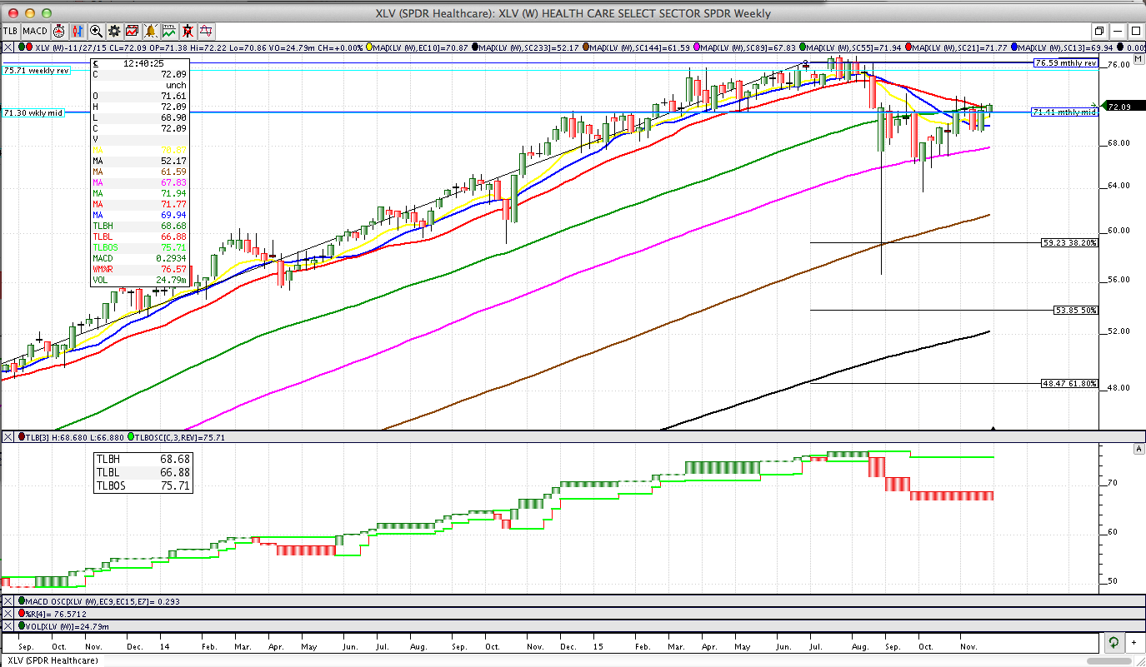
Task: Close the TLB indicator pane
Action: pyautogui.click(x=8, y=437)
